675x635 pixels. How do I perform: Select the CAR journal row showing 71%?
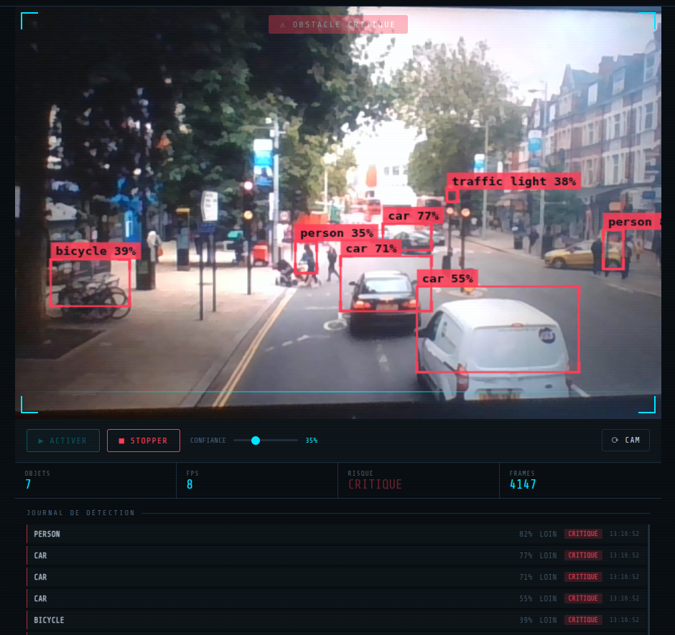[337, 577]
